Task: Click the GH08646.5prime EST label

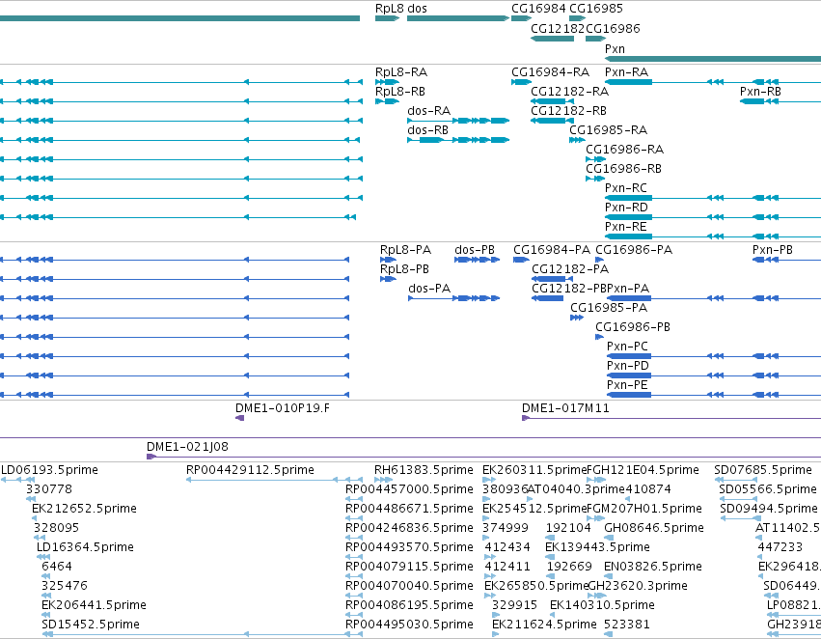Action: pyautogui.click(x=654, y=529)
